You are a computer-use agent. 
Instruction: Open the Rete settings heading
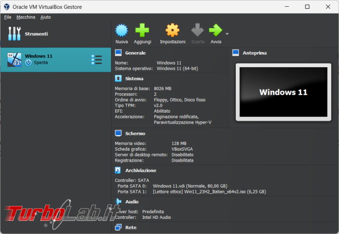pos(131,228)
